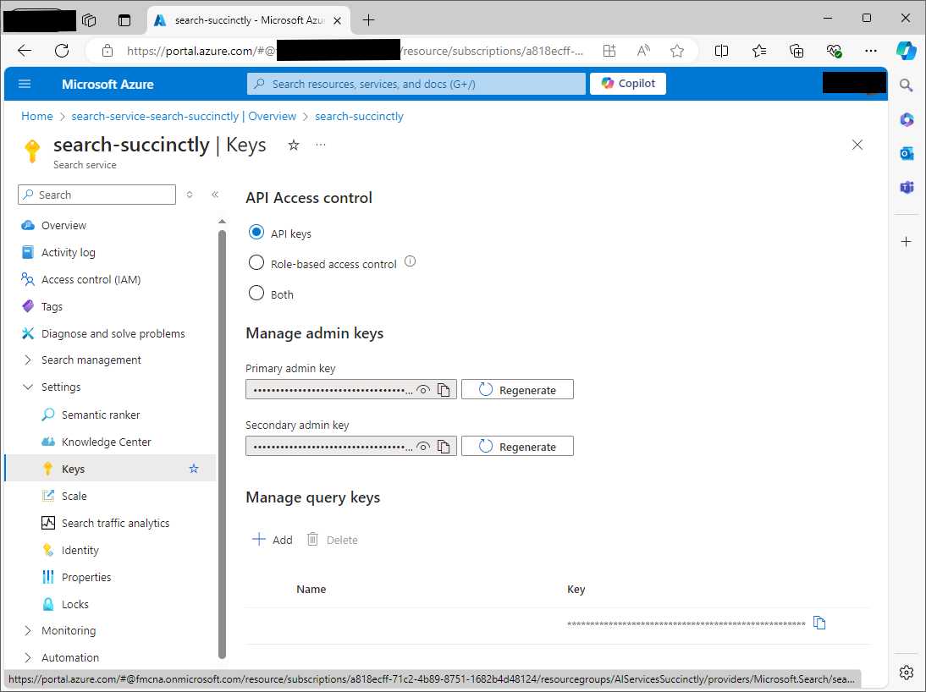
Task: Open Semantic ranker settings
Action: coord(101,415)
